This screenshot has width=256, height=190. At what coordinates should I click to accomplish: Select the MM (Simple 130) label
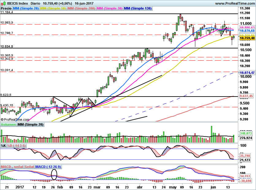138,8
